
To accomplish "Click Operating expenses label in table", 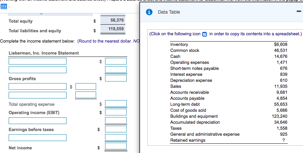I will click(x=190, y=63).
